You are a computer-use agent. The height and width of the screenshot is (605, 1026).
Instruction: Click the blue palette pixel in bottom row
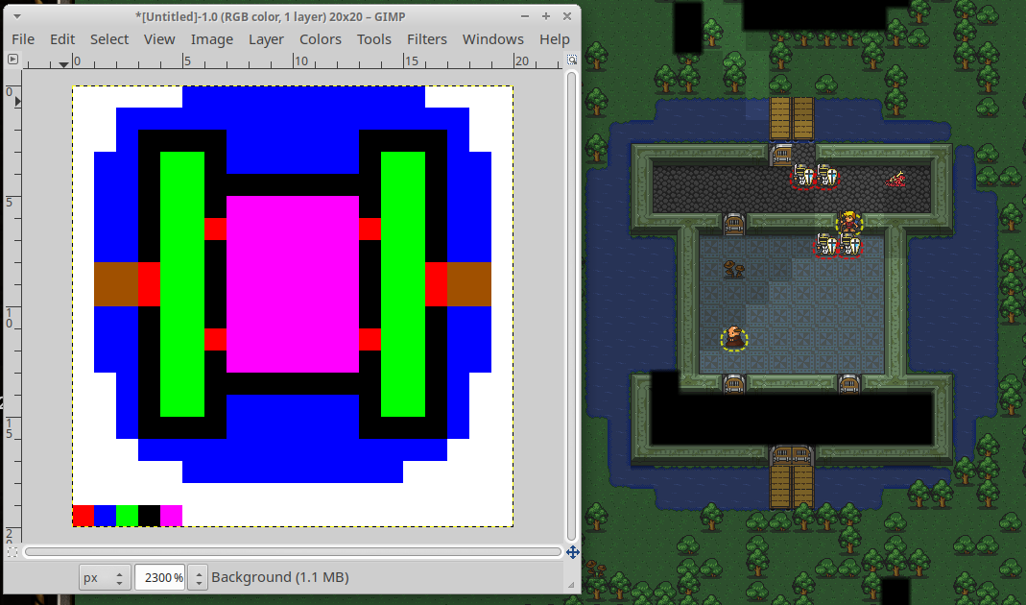coord(106,516)
